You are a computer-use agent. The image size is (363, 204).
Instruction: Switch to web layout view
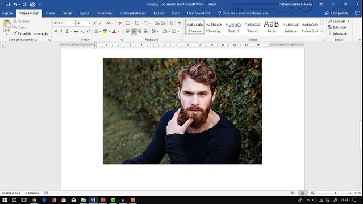pos(312,193)
